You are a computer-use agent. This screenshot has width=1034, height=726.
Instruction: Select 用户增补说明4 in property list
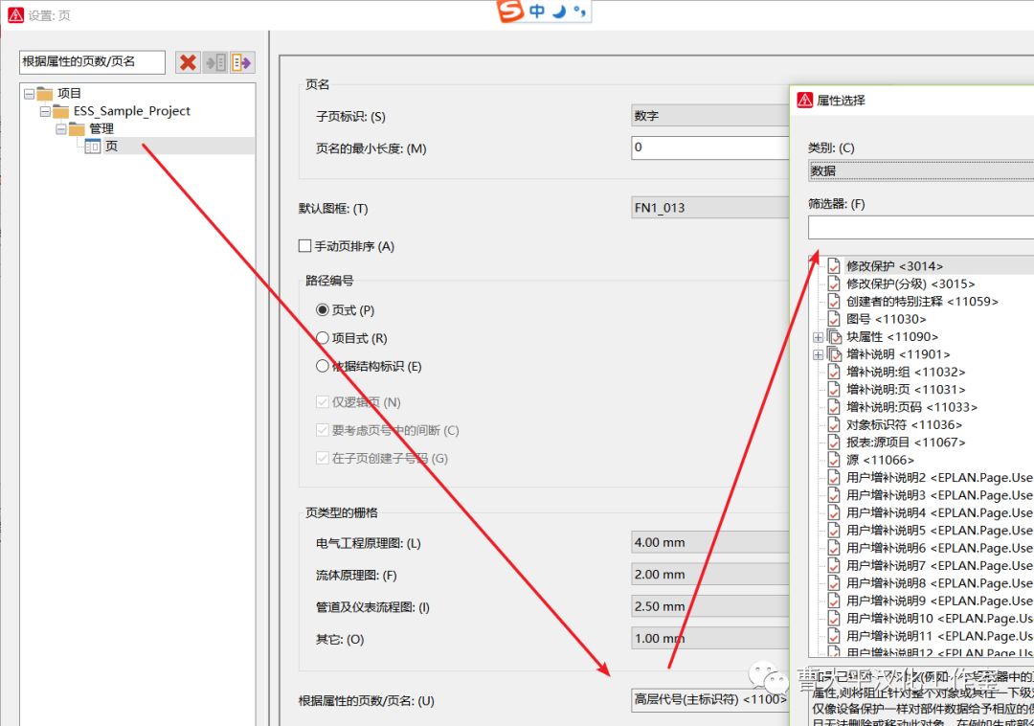tap(939, 512)
